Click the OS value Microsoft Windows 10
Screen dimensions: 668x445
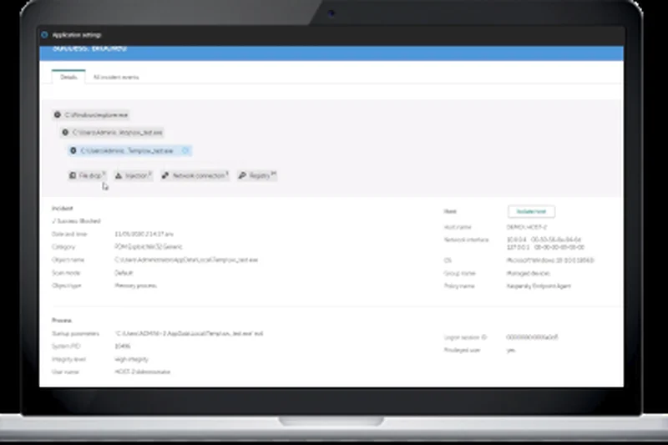pos(550,260)
